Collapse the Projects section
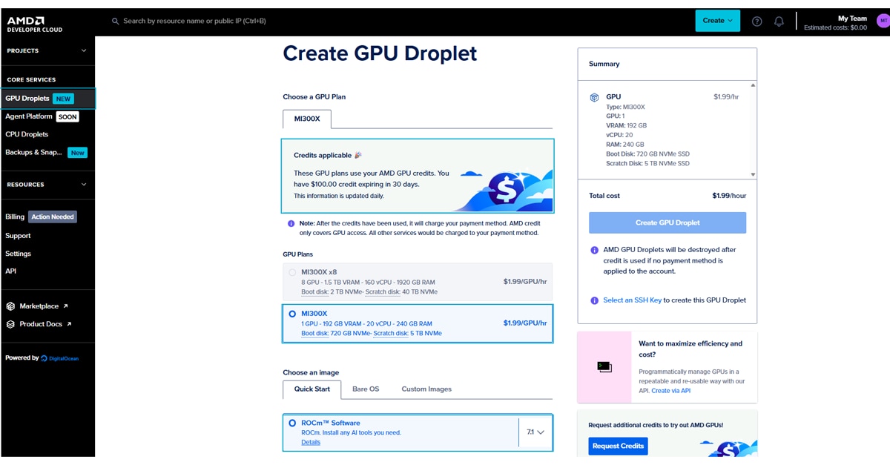This screenshot has width=890, height=465. click(x=84, y=50)
